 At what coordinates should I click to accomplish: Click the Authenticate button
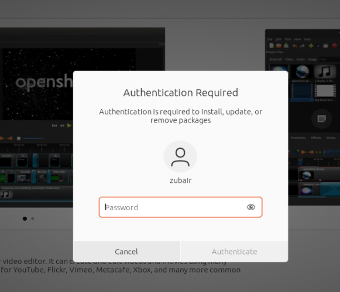point(235,252)
